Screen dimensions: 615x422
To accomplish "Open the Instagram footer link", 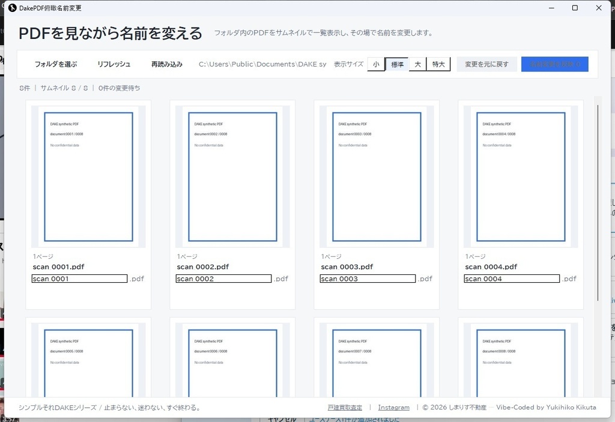I will (x=394, y=408).
